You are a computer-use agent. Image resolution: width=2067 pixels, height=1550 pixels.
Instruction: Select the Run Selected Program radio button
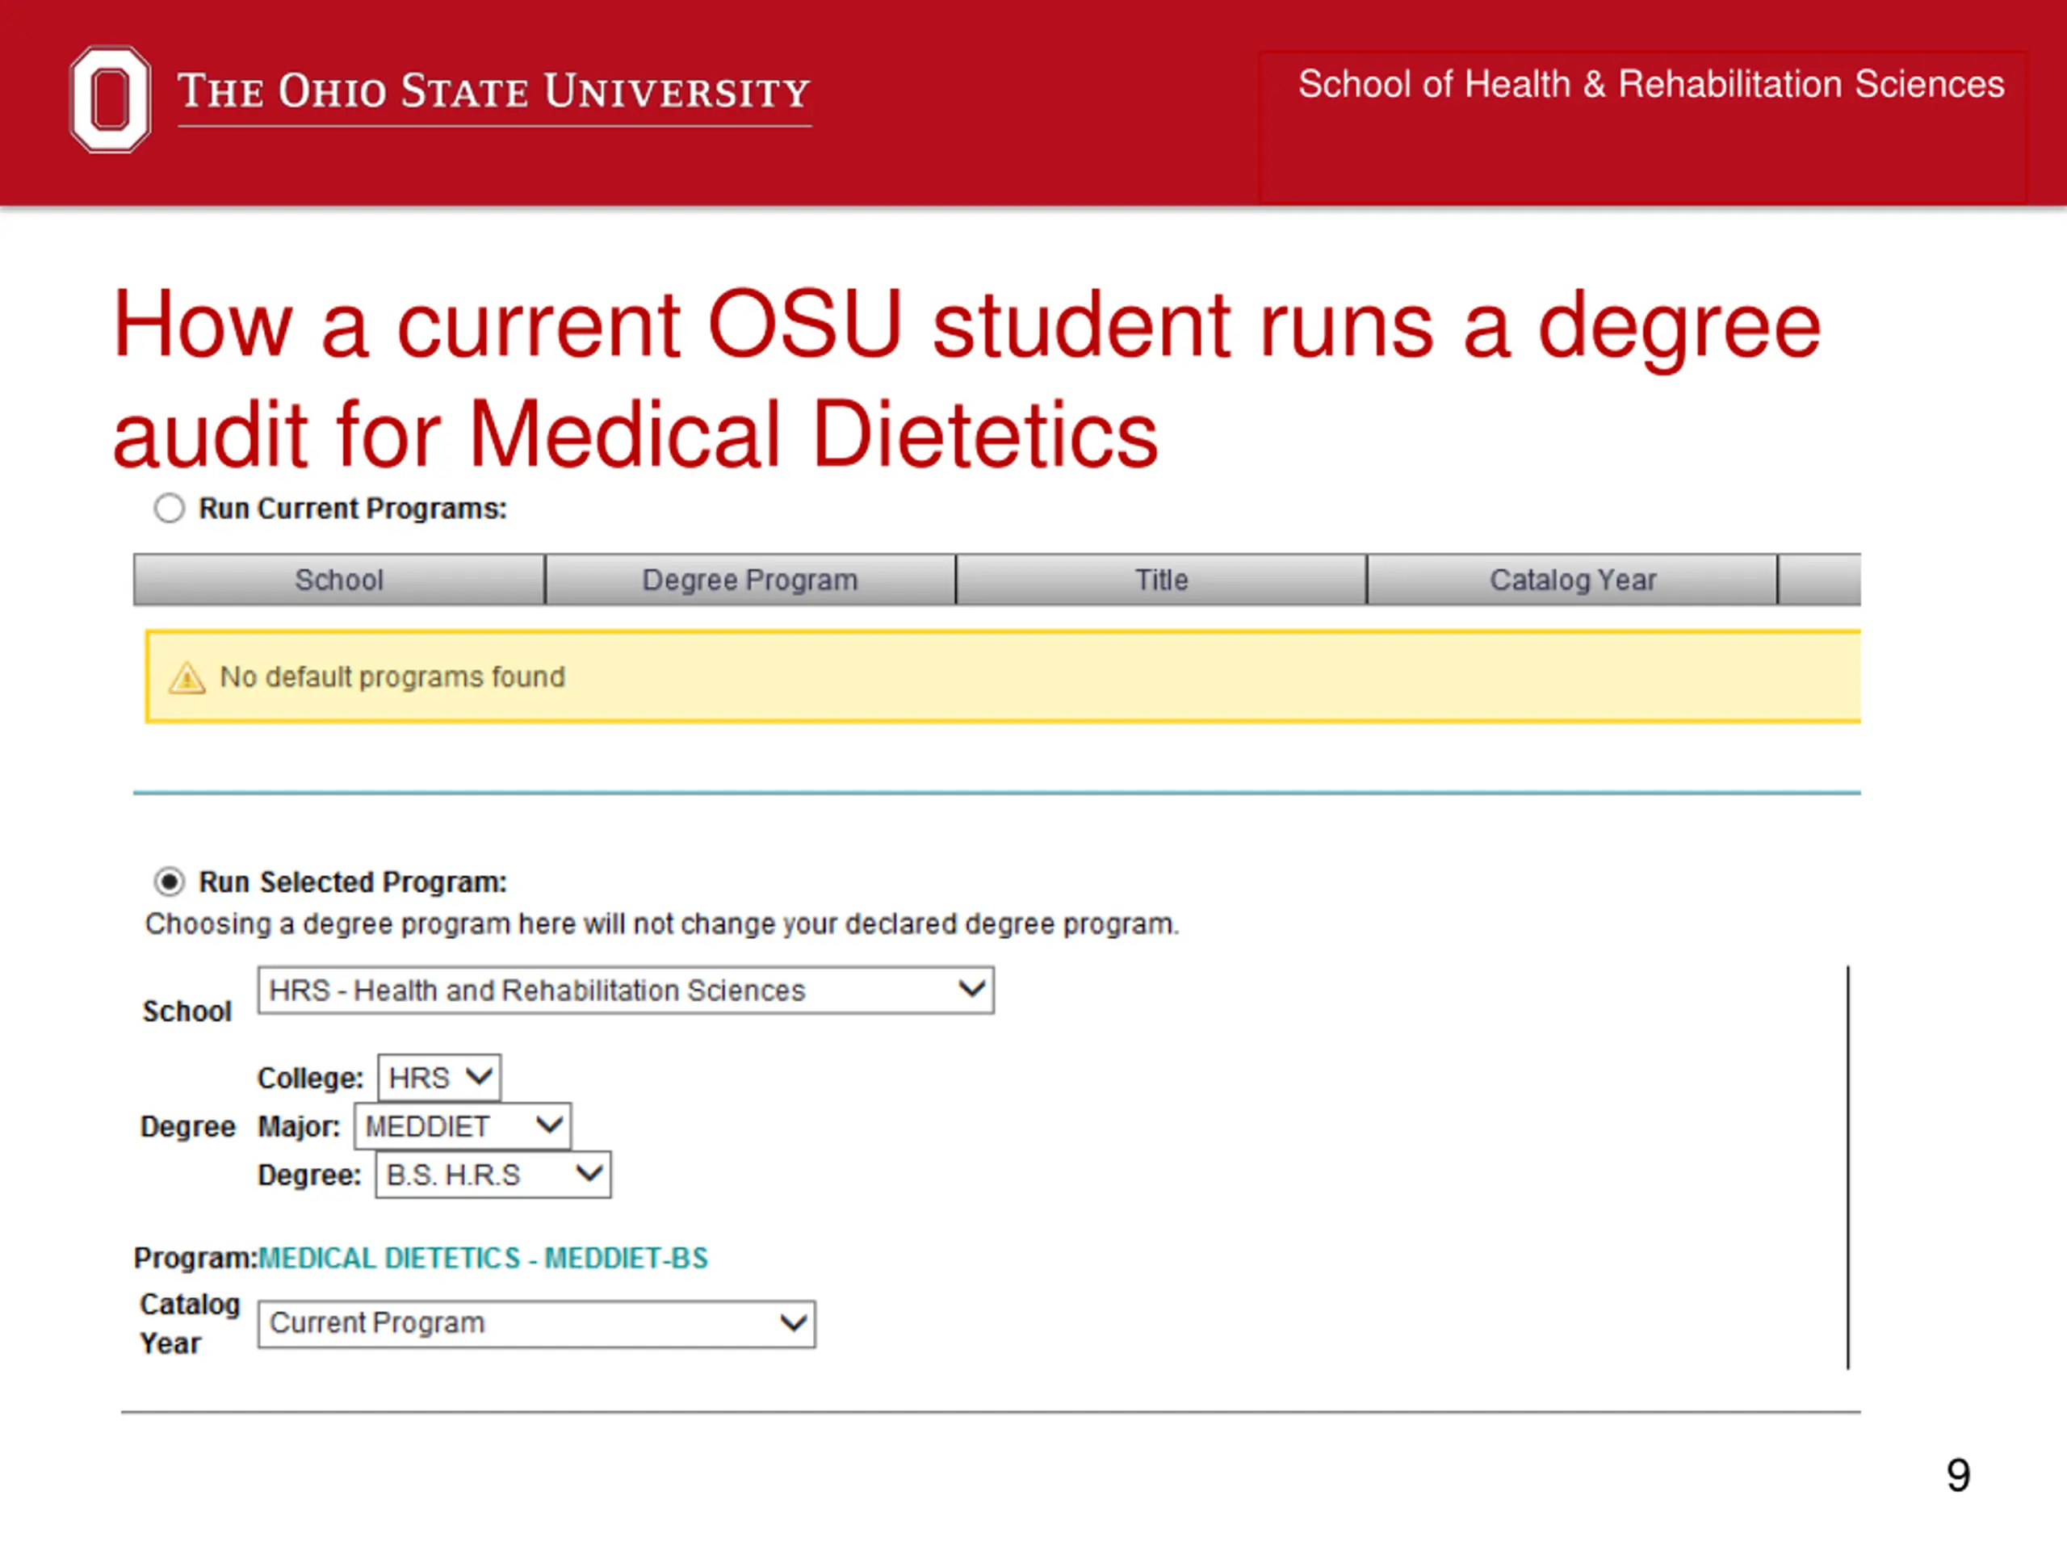coord(169,882)
